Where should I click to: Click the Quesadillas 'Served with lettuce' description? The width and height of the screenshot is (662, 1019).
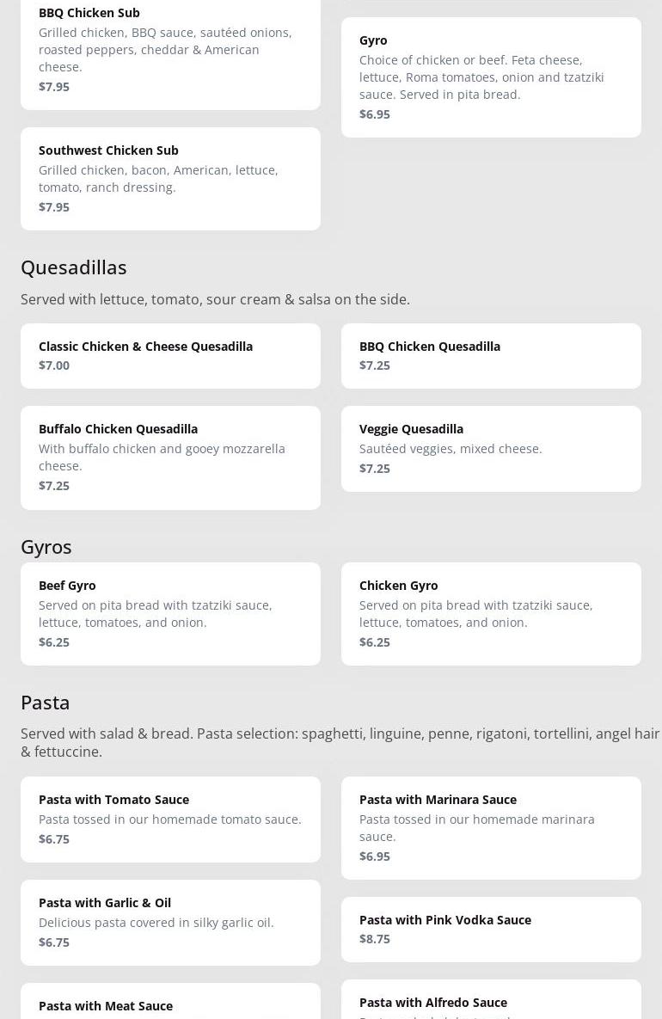215,299
